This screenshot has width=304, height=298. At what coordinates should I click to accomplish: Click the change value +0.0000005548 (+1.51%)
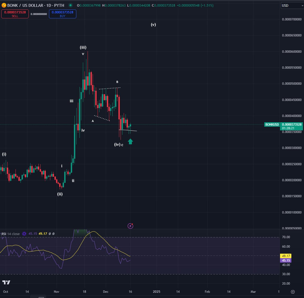[x=195, y=6]
